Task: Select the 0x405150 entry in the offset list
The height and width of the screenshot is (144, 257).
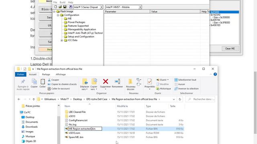Action: click(x=215, y=20)
